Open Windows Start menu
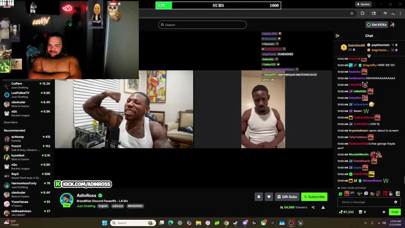The width and height of the screenshot is (405, 228). click(105, 223)
